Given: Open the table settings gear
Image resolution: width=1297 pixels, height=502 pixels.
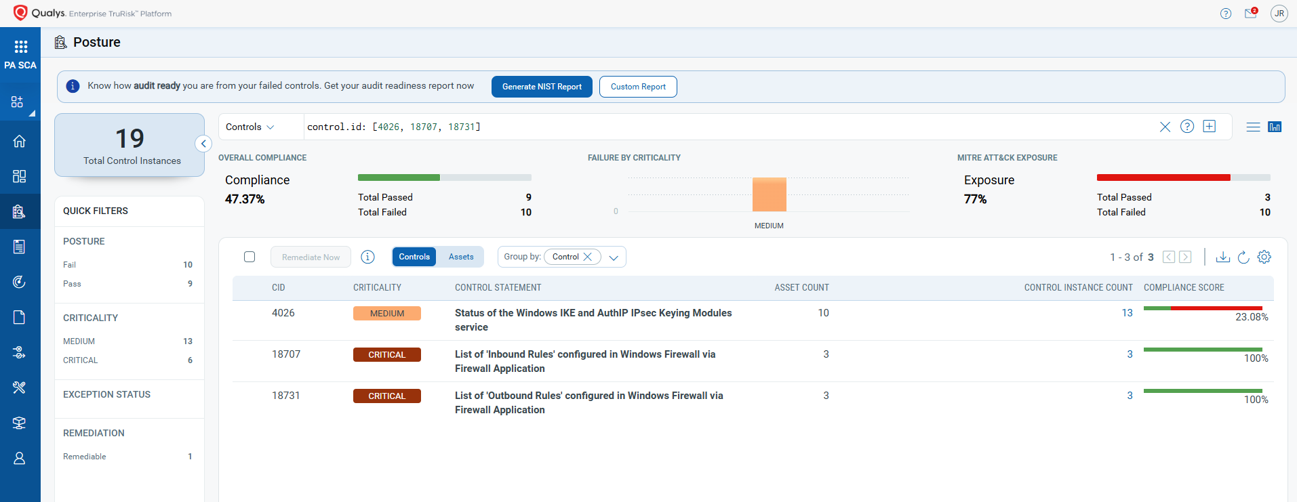Looking at the screenshot, I should click(1264, 257).
